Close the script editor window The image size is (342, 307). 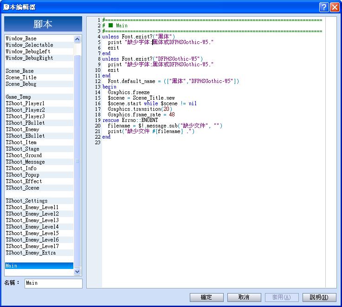pyautogui.click(x=335, y=7)
